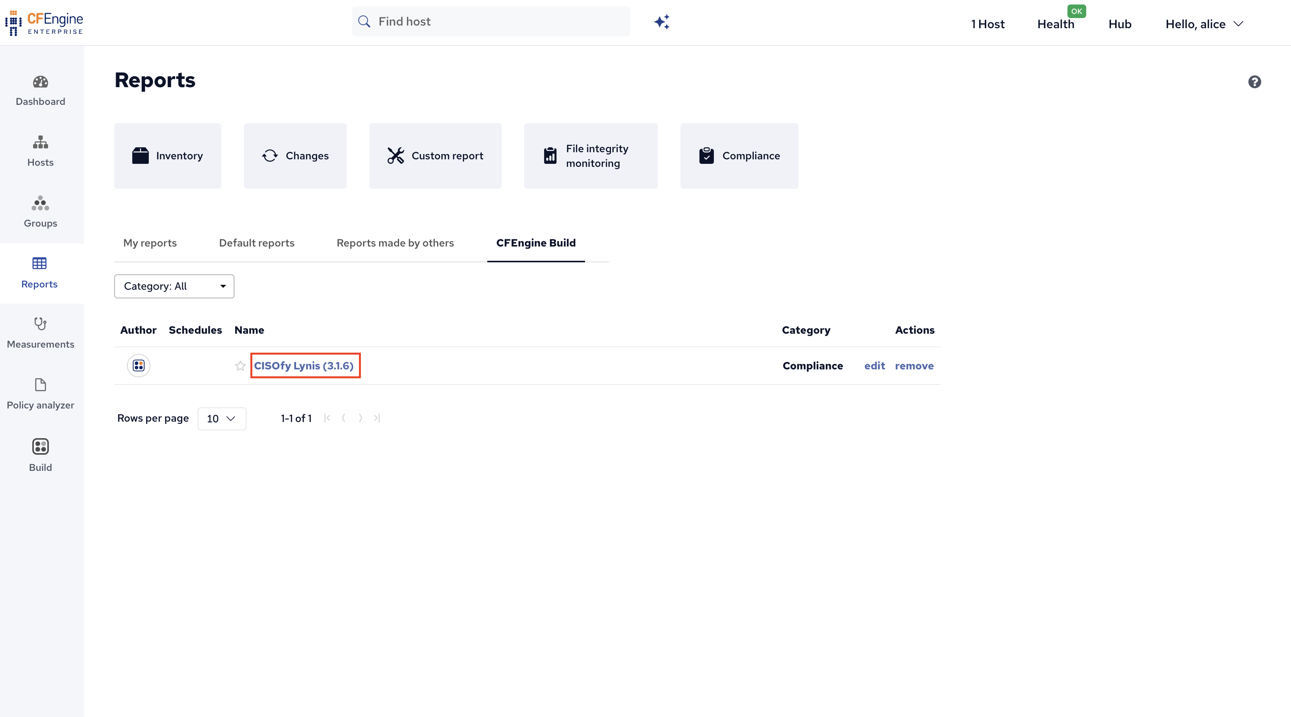Image resolution: width=1291 pixels, height=717 pixels.
Task: Switch to Reports made by others tab
Action: tap(395, 243)
